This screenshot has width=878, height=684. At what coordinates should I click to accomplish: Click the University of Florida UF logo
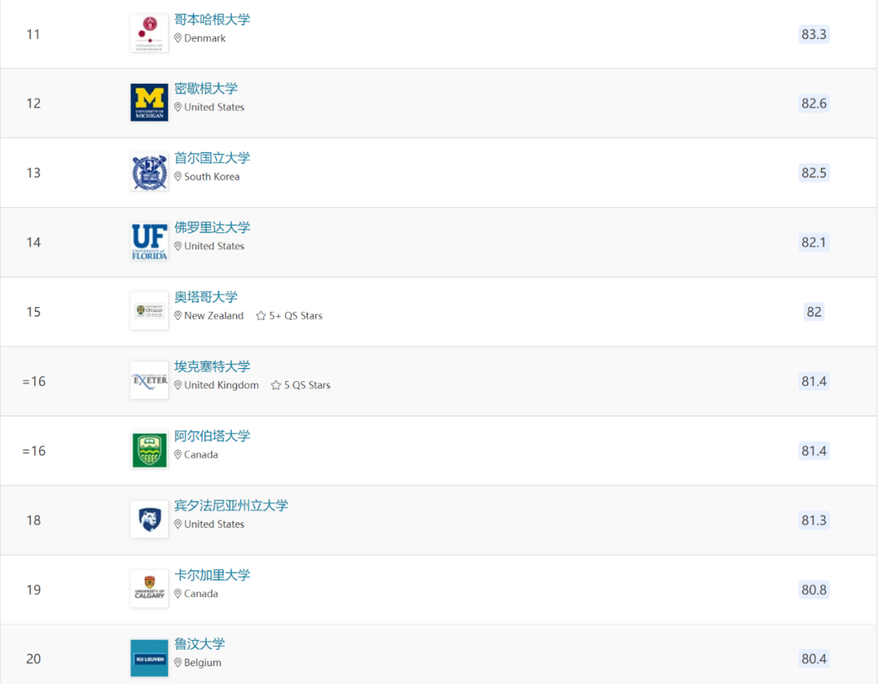click(x=149, y=241)
